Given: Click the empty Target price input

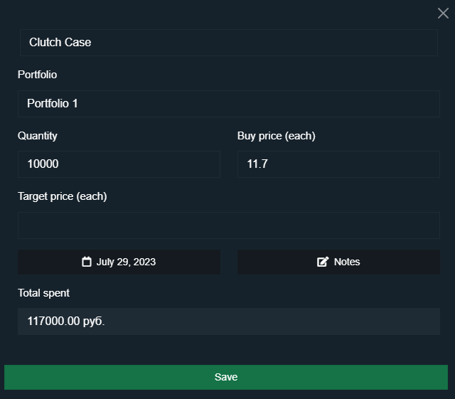Looking at the screenshot, I should coord(229,225).
